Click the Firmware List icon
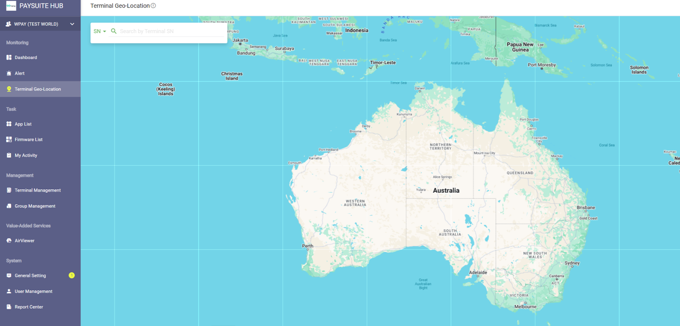The width and height of the screenshot is (680, 326). coord(9,139)
